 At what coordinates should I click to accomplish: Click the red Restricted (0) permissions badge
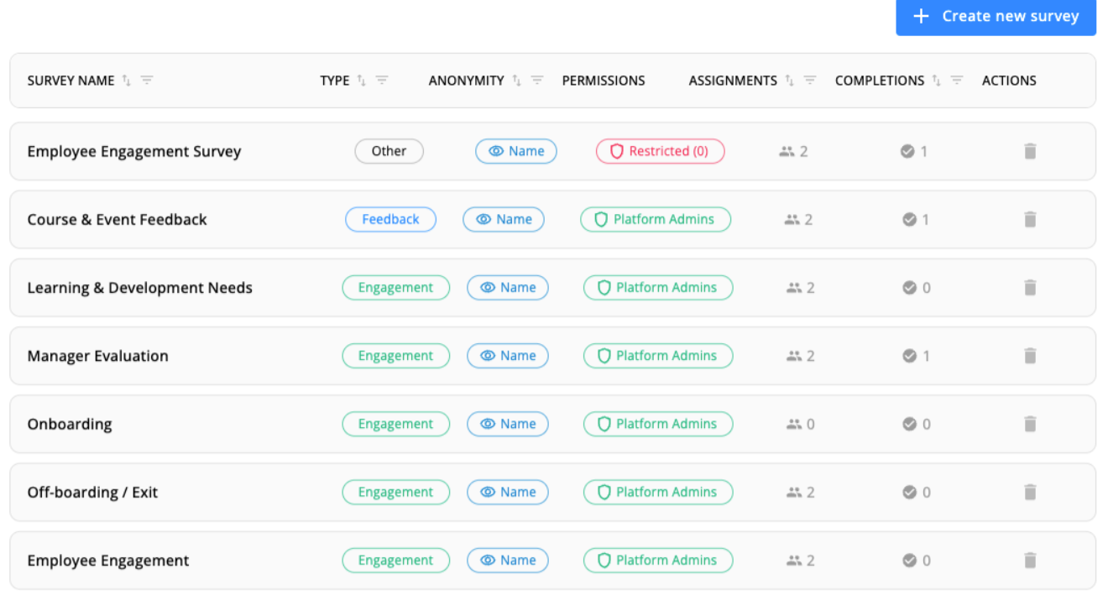pyautogui.click(x=660, y=151)
